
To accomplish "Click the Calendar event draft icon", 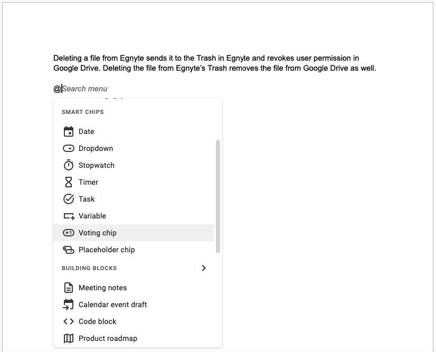I will pos(69,305).
